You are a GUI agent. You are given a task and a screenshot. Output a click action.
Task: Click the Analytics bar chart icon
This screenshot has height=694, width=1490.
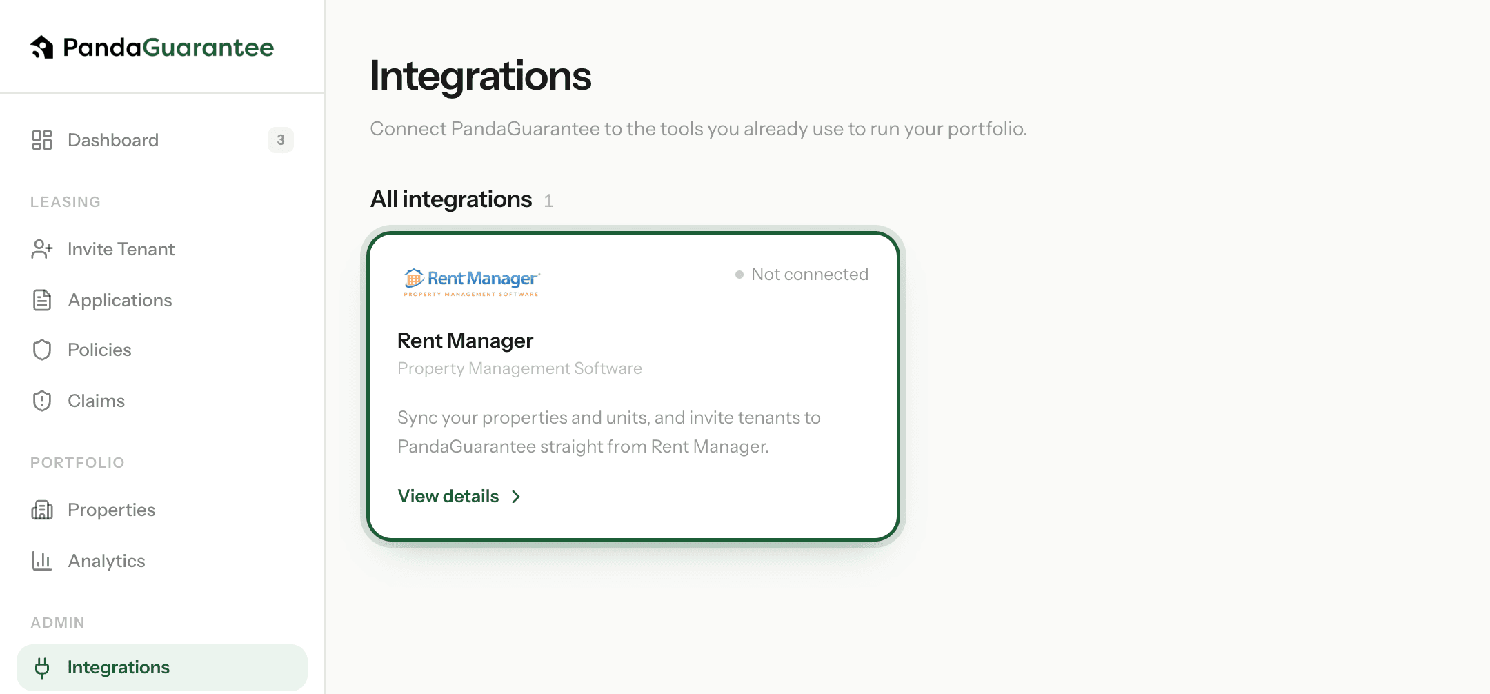click(x=42, y=561)
